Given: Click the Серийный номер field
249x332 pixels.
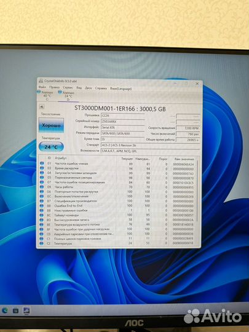Looking at the screenshot, I should click(x=123, y=122).
